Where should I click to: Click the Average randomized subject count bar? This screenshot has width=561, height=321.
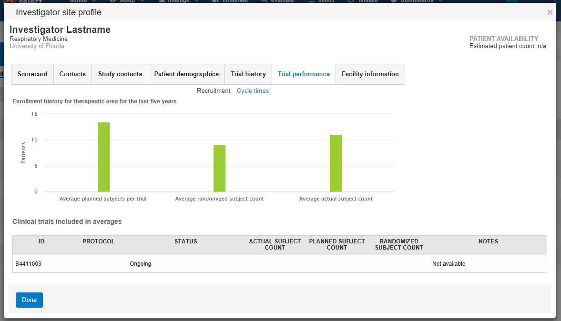coord(220,169)
